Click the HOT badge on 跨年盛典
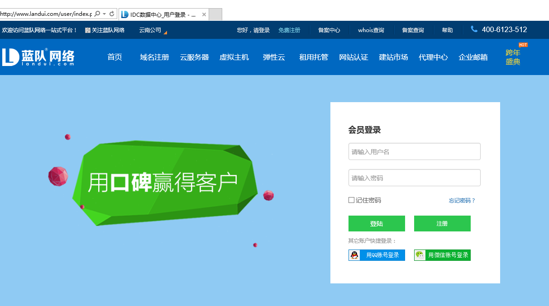Viewport: 549px width, 306px height. click(523, 44)
